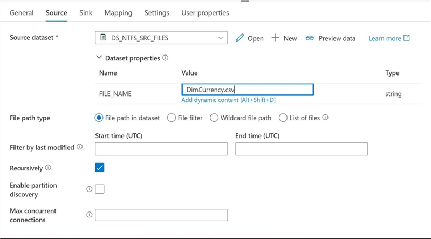Click the pencil Open icon
431x239 pixels.
(x=240, y=38)
